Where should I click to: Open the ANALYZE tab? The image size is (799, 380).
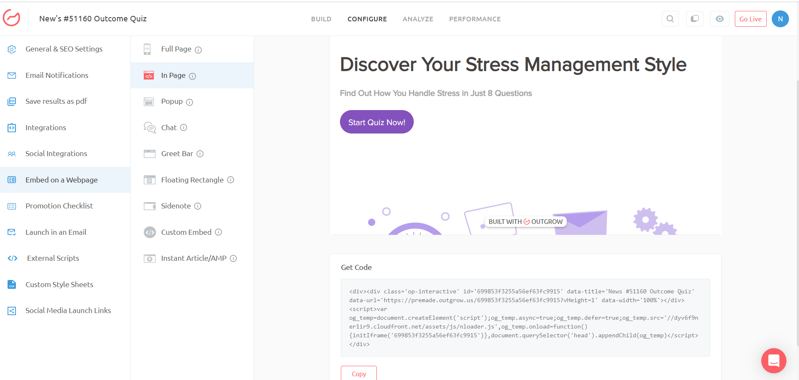click(x=418, y=19)
